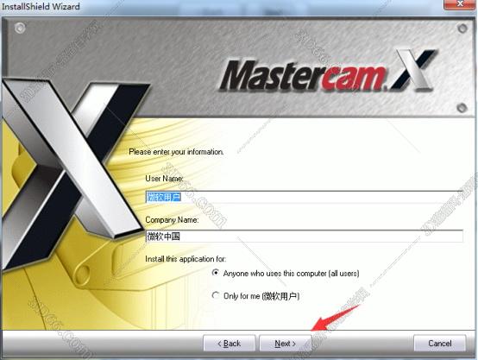Choose Anyone who uses this computer option
This screenshot has width=478, height=360.
216,273
